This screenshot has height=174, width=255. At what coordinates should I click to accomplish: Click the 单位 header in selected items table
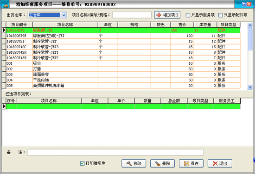(x=95, y=101)
